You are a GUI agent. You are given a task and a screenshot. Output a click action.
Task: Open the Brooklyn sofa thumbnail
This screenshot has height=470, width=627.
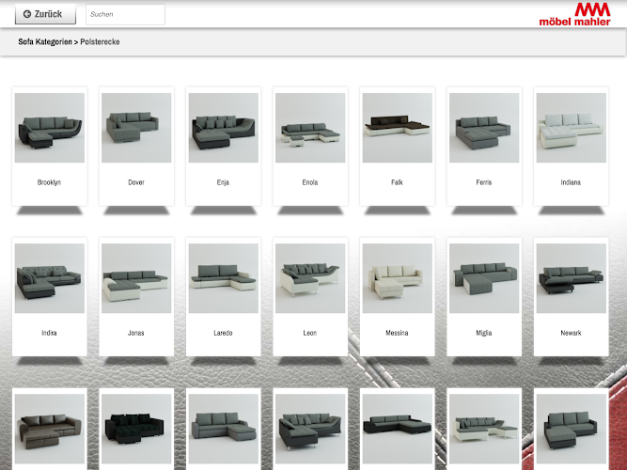coord(50,128)
